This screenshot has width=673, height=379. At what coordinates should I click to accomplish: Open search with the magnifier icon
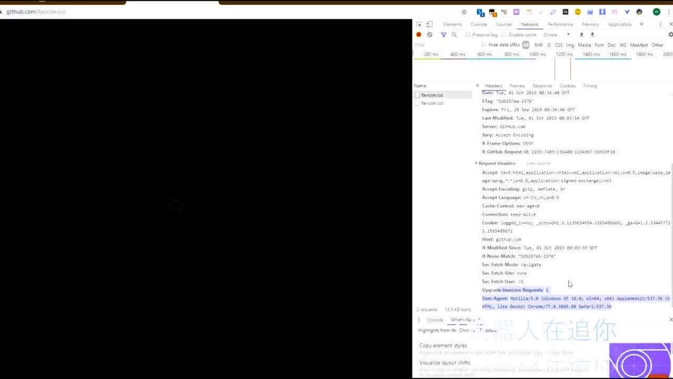(455, 34)
